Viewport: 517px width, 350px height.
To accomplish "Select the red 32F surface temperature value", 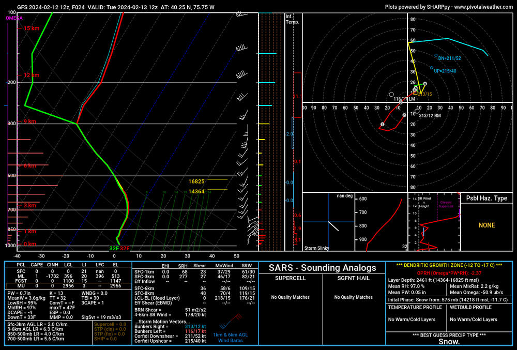I will 125,249.
